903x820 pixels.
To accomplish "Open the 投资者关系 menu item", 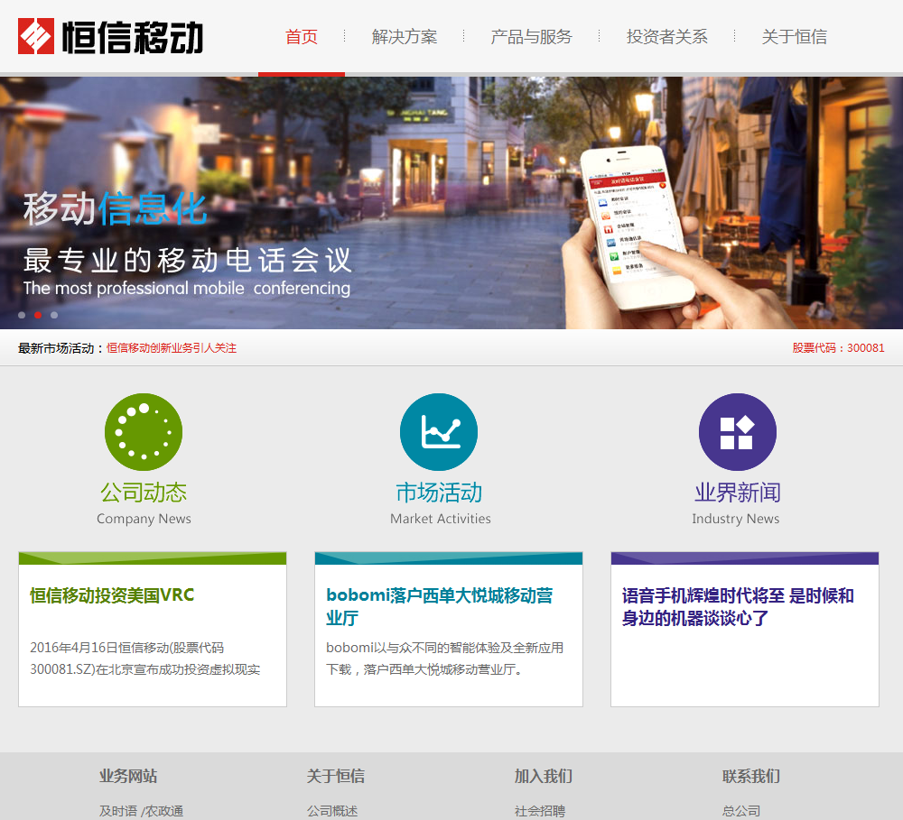I will click(x=667, y=37).
